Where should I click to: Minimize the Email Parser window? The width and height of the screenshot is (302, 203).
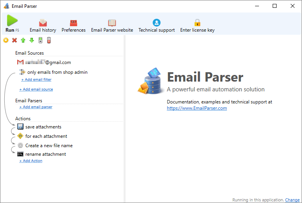point(257,6)
